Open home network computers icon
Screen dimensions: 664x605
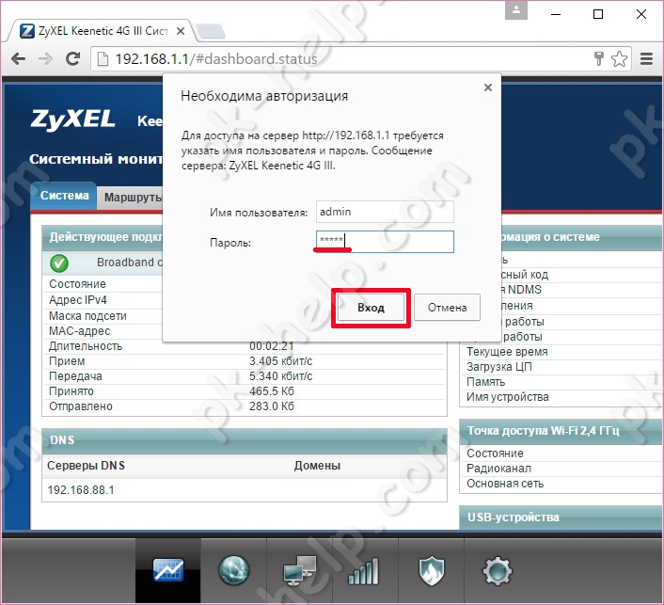300,570
